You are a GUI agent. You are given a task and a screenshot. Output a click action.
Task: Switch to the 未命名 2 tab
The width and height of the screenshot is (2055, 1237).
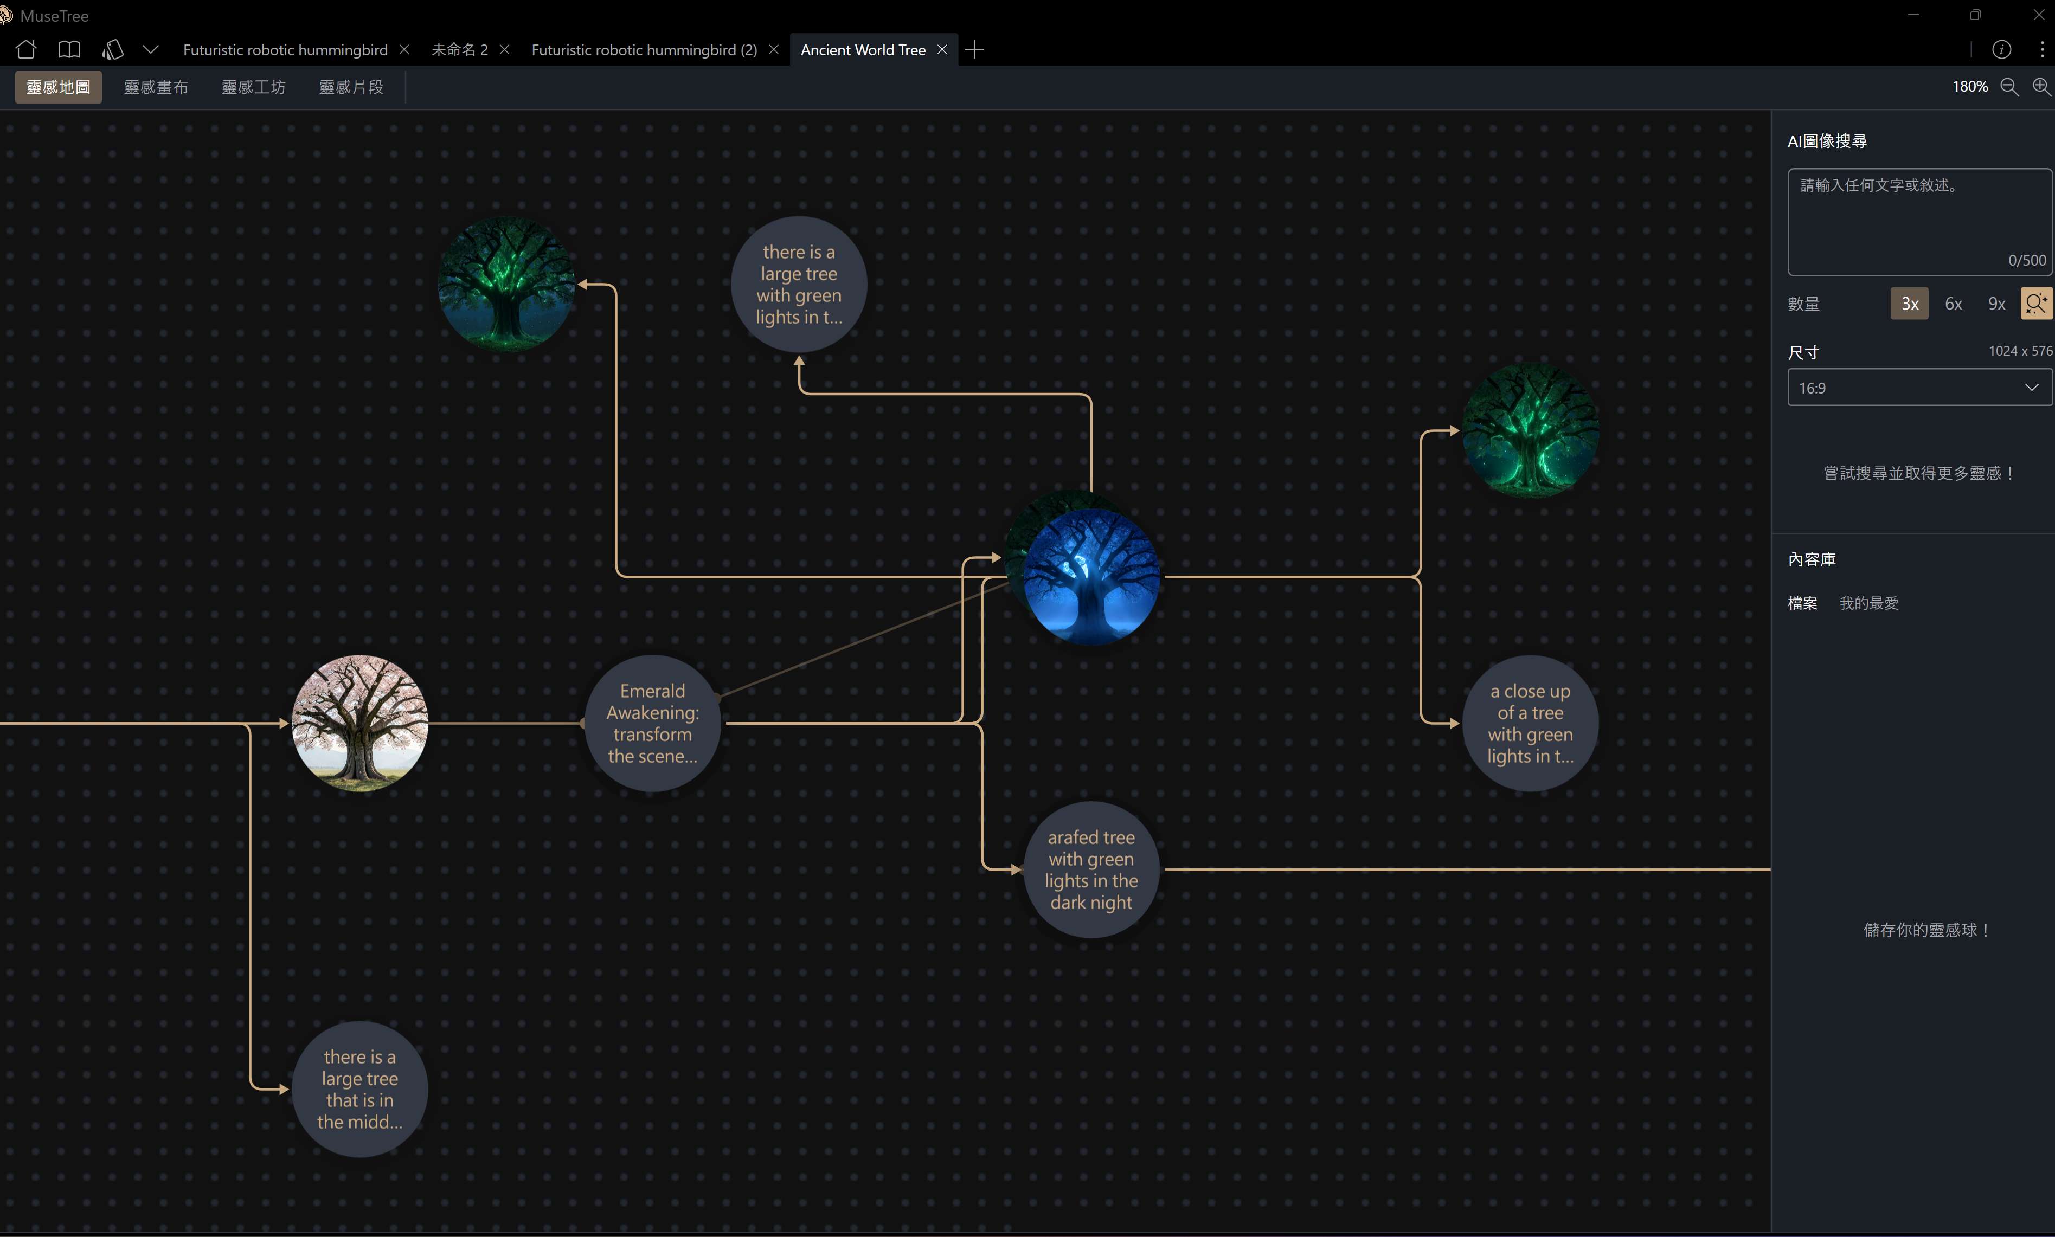(x=459, y=50)
